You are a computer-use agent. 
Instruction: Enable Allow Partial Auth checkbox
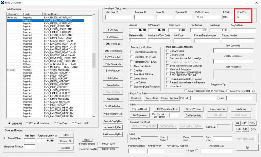pos(131,66)
